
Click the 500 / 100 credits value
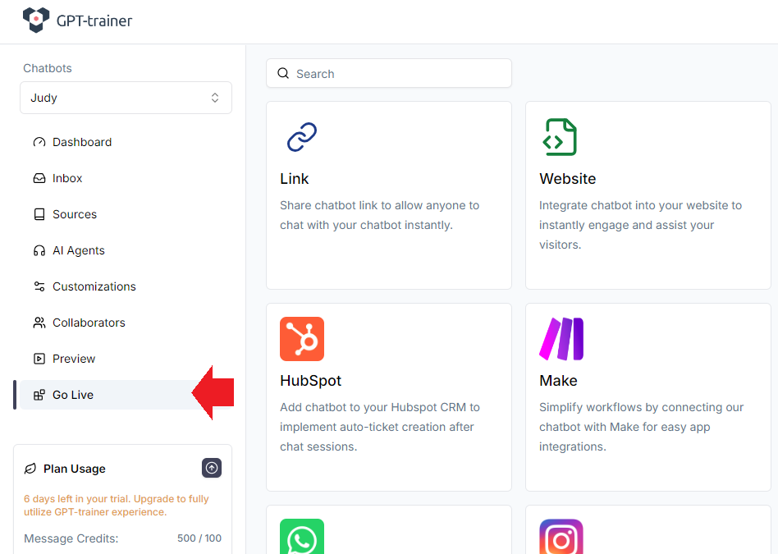pos(199,538)
